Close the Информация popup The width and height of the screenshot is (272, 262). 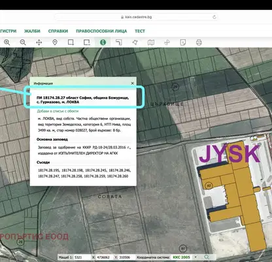[133, 83]
